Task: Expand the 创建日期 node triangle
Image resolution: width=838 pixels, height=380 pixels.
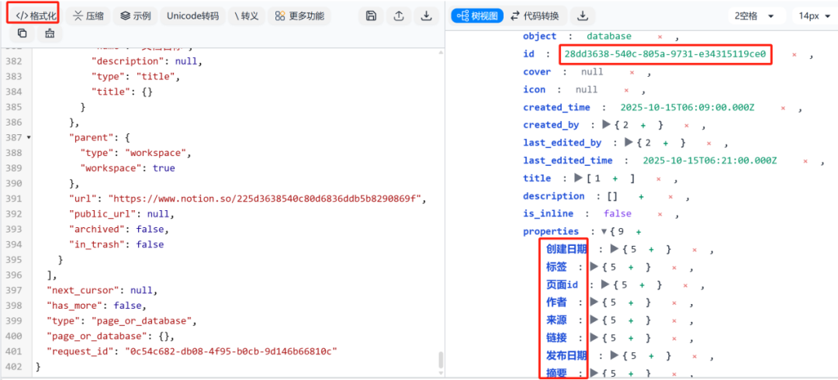Action: tap(614, 249)
